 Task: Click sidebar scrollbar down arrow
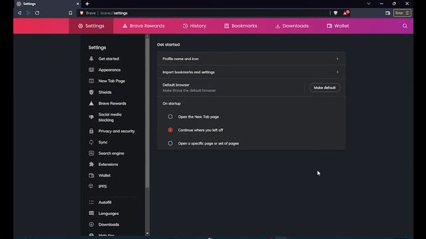(x=147, y=233)
